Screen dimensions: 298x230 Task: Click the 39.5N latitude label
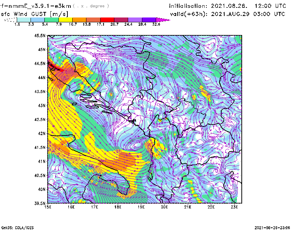coord(40,203)
